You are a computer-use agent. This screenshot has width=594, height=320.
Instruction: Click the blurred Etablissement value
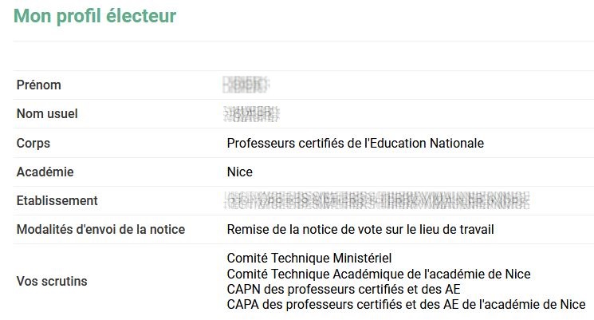click(376, 200)
